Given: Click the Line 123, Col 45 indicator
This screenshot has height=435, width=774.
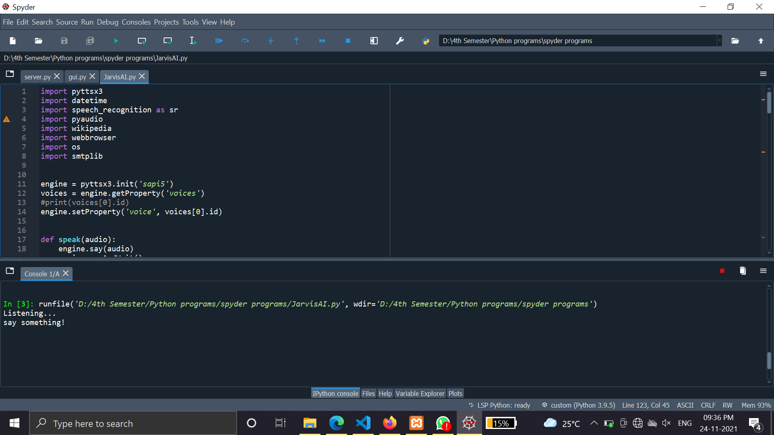Looking at the screenshot, I should click(x=646, y=405).
